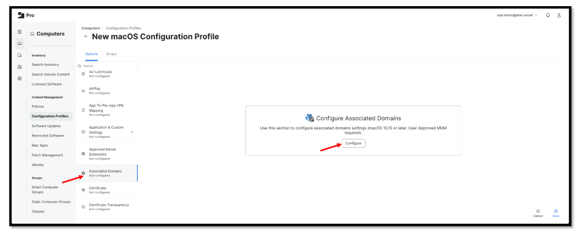The width and height of the screenshot is (576, 240).
Task: Click the back arrow beside profile title
Action: coord(85,37)
